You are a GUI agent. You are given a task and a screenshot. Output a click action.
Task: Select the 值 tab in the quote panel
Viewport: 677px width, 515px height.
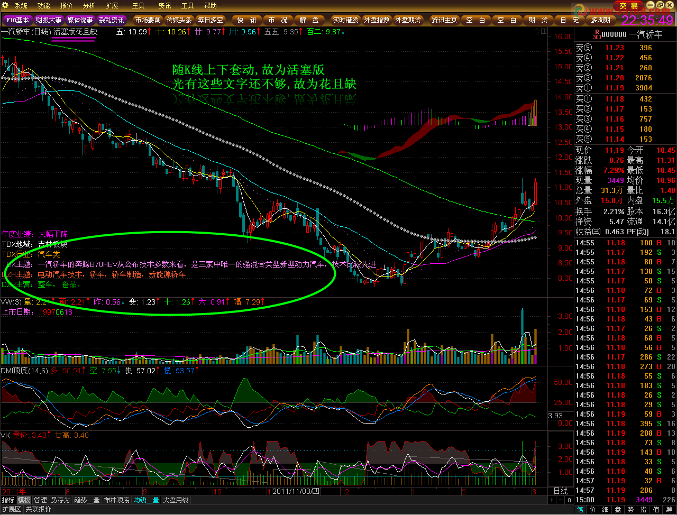click(x=656, y=510)
